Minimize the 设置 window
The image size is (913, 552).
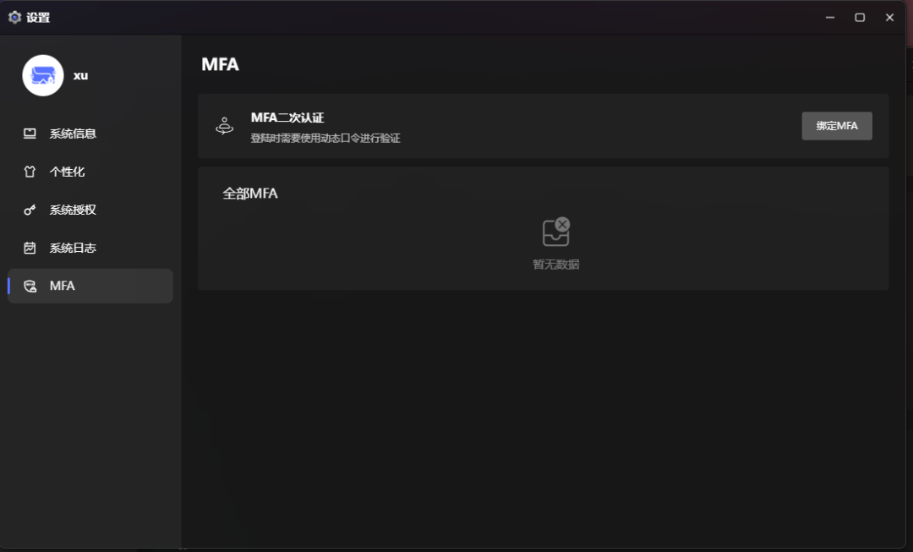[830, 17]
